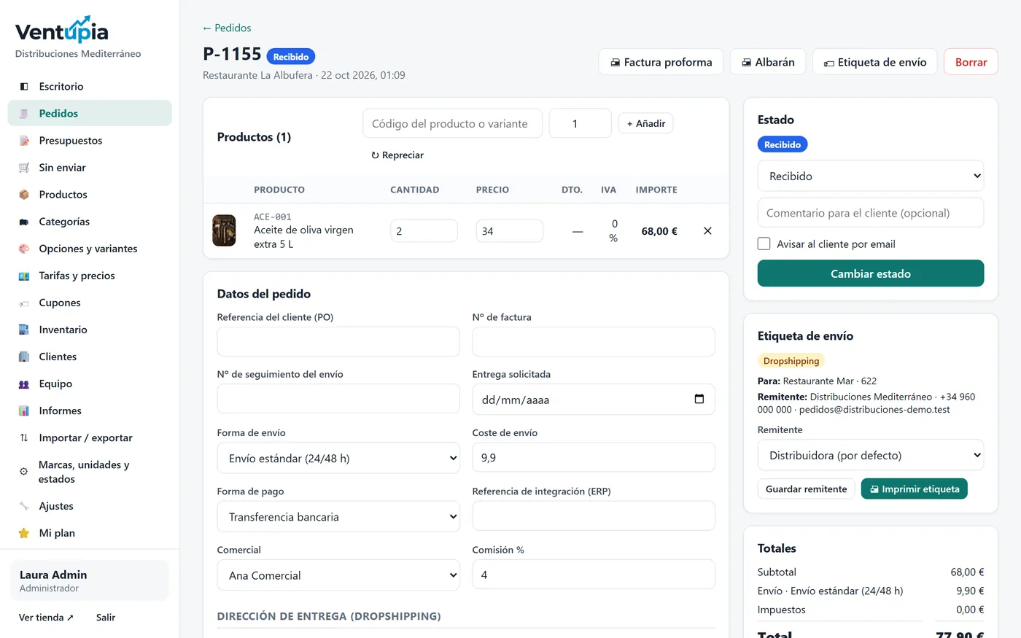1021x638 pixels.
Task: Click the Clientes building icon
Action: [x=24, y=357]
